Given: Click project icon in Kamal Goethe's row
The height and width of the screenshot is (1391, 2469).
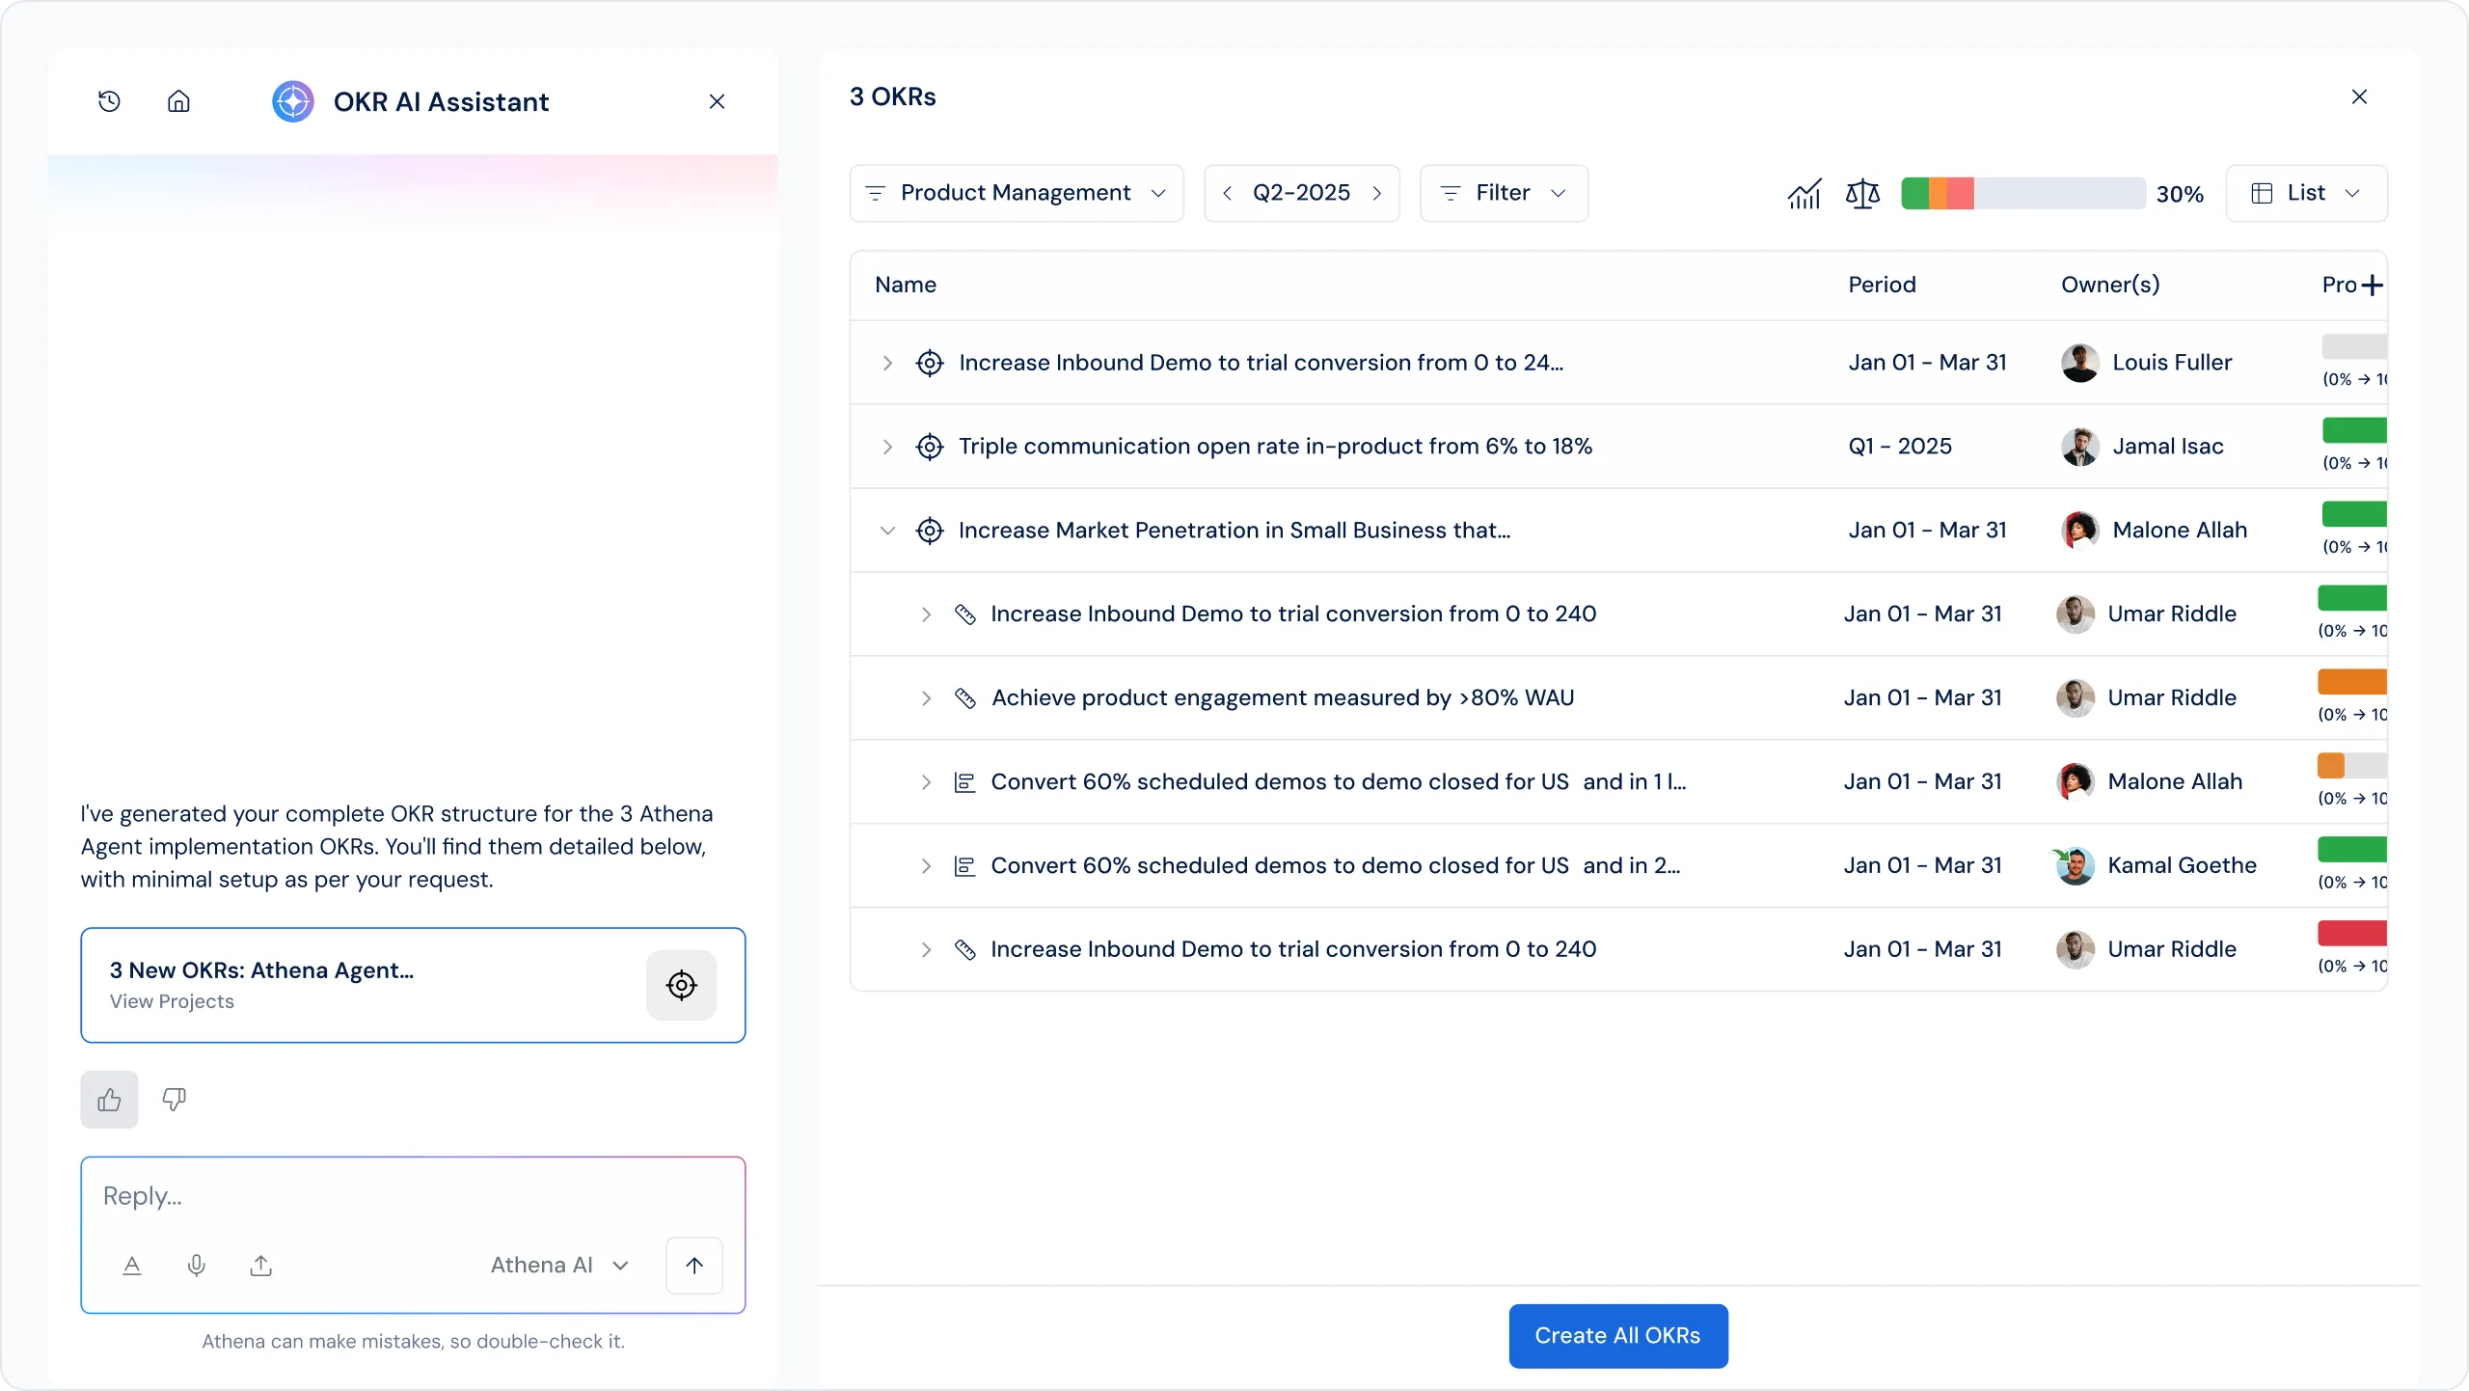Looking at the screenshot, I should point(964,865).
